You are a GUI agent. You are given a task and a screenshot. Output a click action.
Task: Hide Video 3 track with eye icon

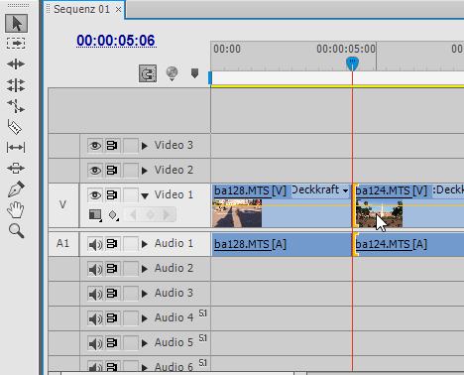[x=95, y=145]
